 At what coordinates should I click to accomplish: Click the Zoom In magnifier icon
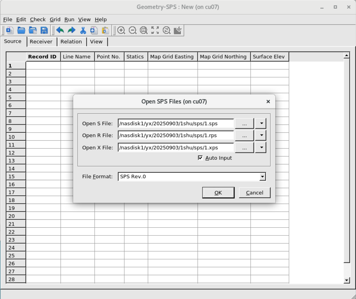click(x=121, y=30)
